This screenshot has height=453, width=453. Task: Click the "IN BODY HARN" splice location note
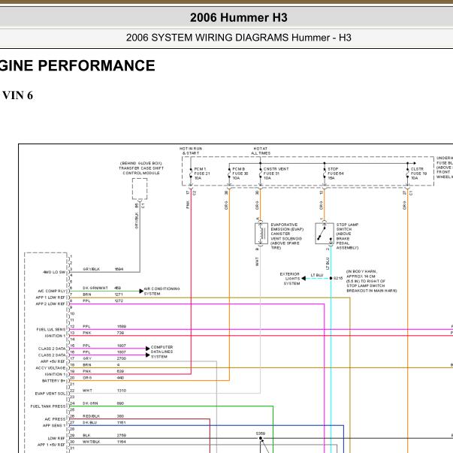tap(372, 281)
